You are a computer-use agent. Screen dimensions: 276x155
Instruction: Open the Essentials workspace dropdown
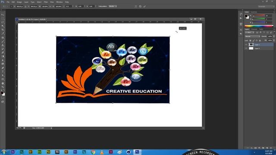point(266,6)
